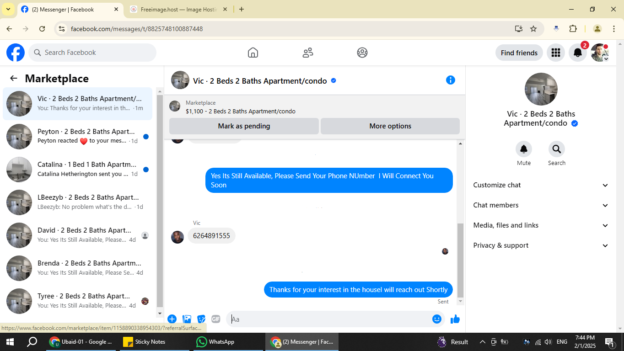Open the Windows notification center icon
The image size is (624, 351).
[x=610, y=342]
